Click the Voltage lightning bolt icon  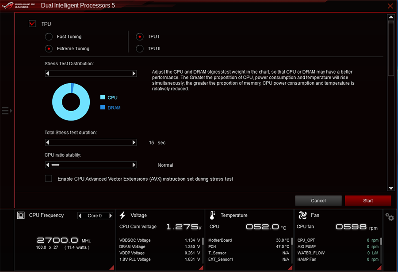pos(122,215)
